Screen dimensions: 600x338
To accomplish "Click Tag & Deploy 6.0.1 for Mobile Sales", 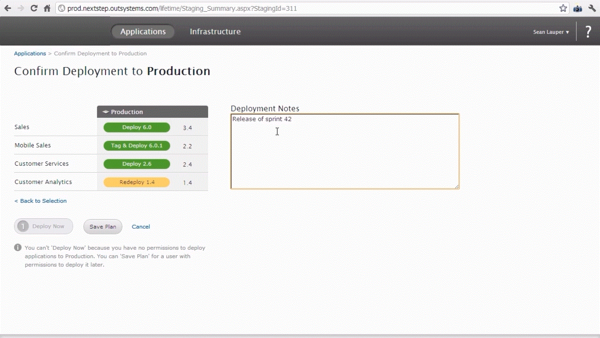I will tap(136, 146).
